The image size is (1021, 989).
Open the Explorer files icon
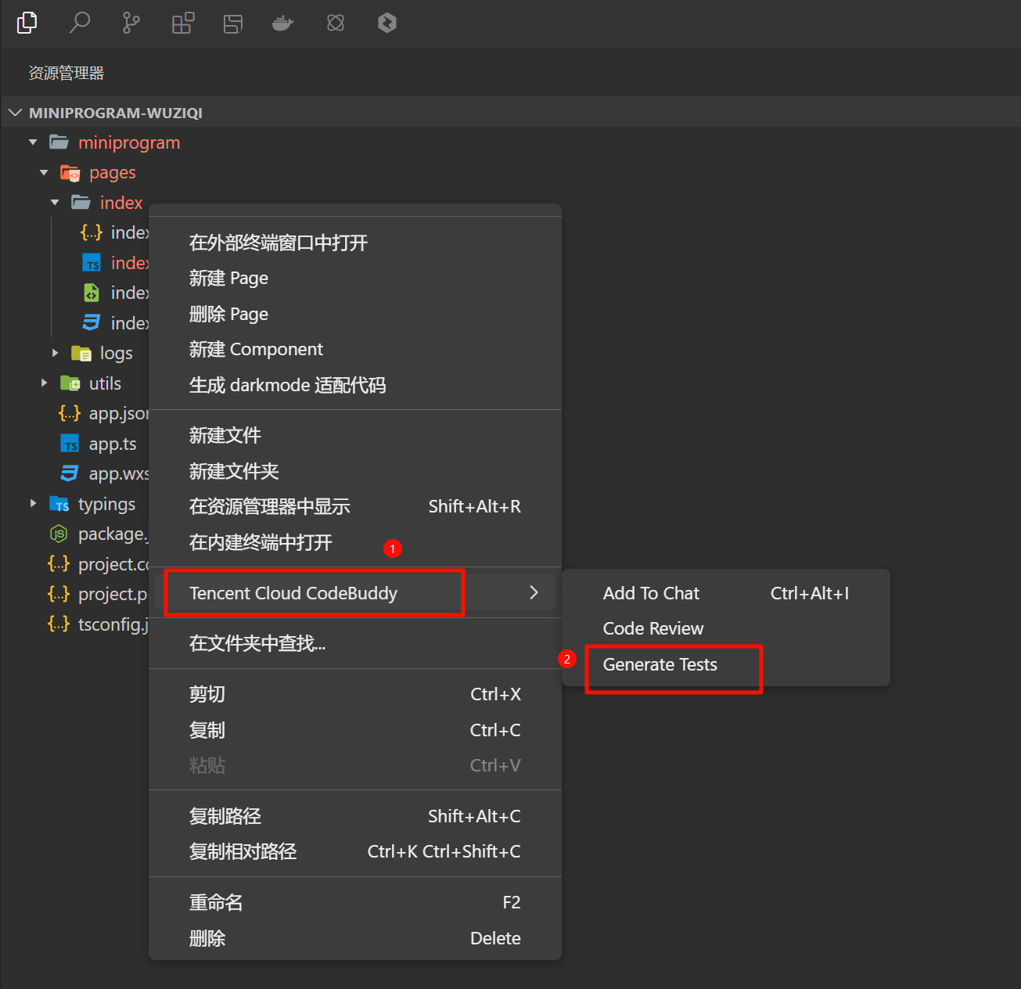pyautogui.click(x=27, y=23)
